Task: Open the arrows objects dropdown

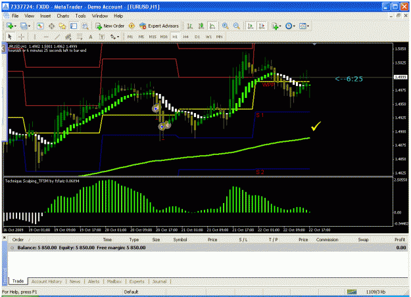Action: pyautogui.click(x=114, y=37)
